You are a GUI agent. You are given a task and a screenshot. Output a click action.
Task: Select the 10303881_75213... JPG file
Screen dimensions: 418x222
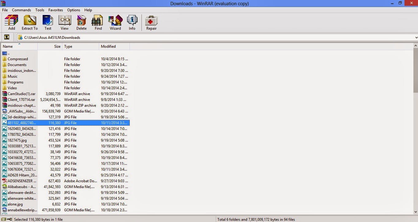click(x=65, y=146)
